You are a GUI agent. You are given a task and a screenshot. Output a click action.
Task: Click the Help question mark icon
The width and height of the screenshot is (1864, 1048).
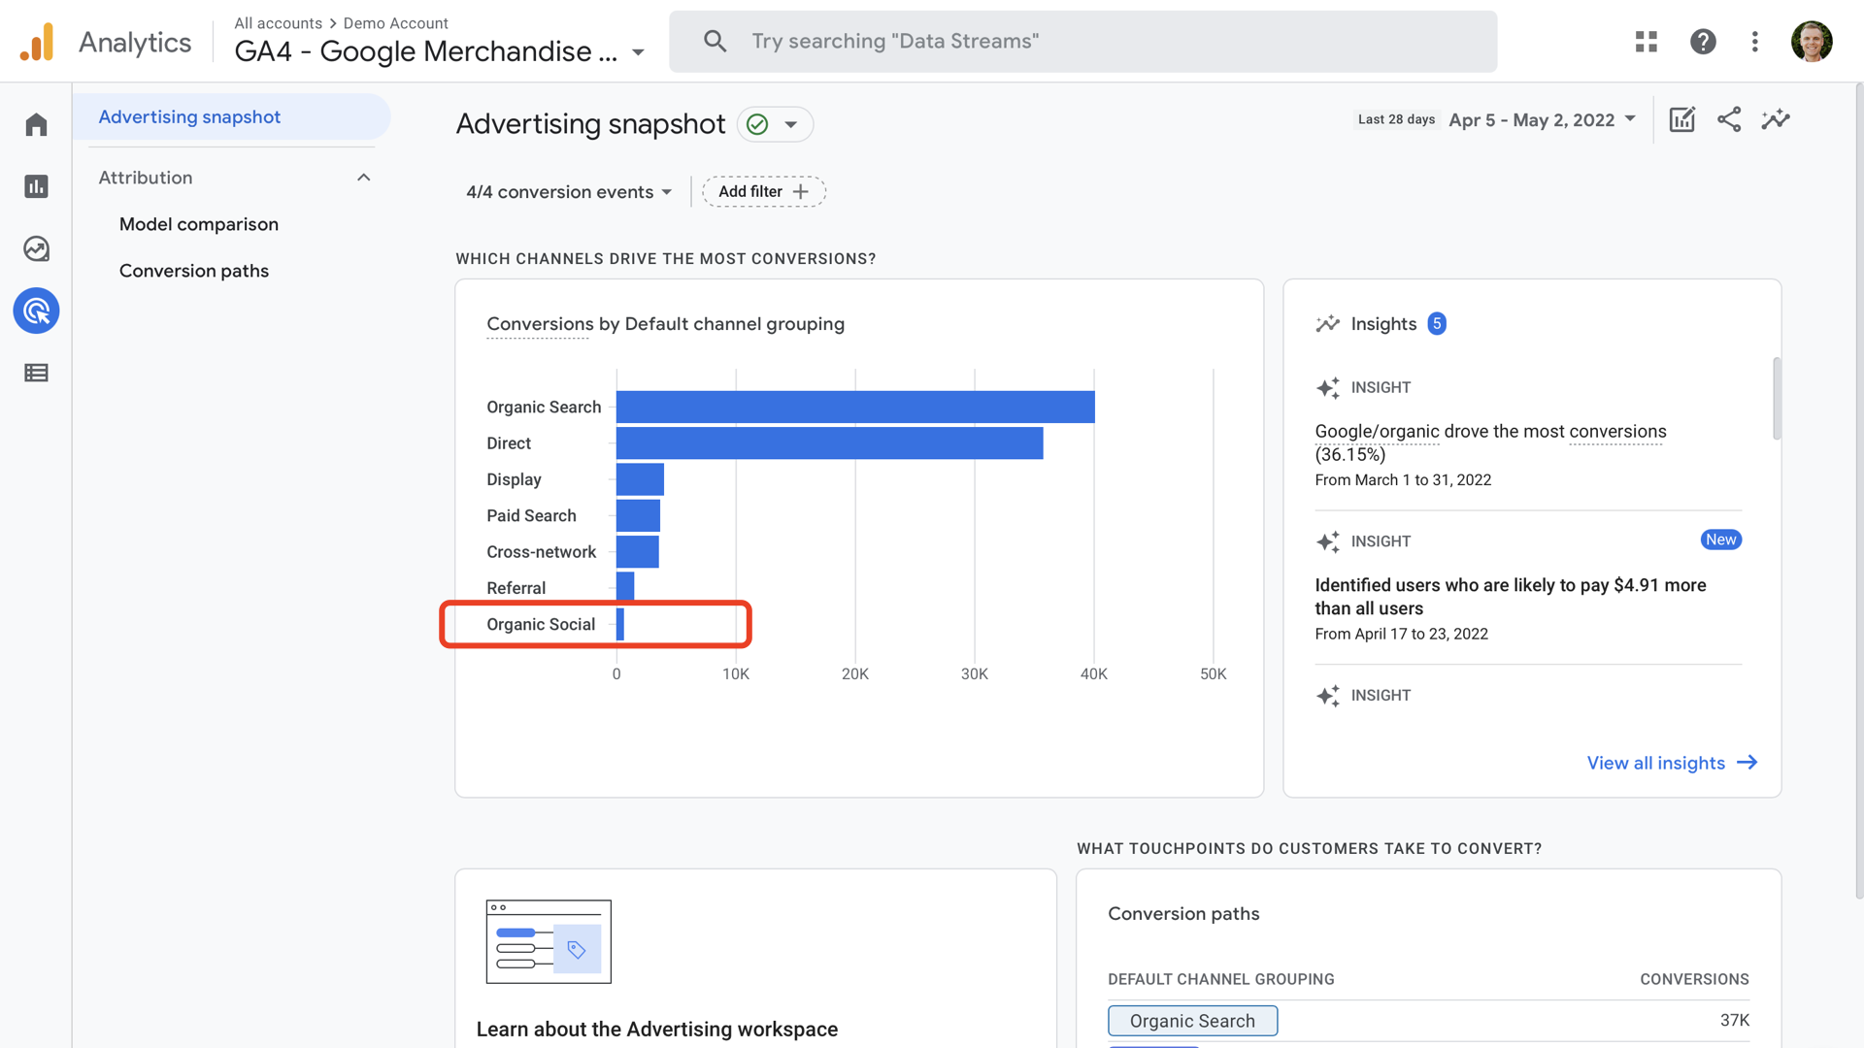[x=1703, y=41]
